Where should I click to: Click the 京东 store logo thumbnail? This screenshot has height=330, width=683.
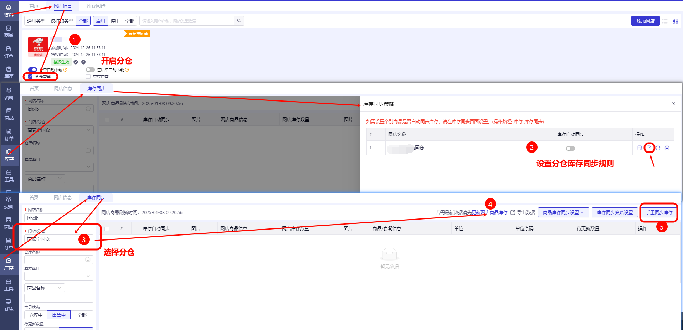[x=38, y=47]
